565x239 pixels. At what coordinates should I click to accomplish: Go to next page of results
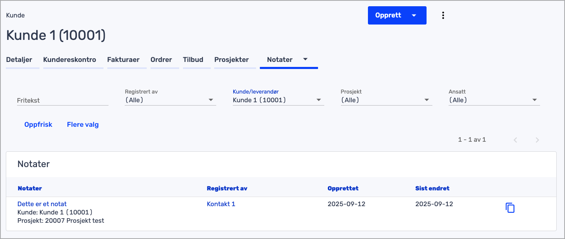537,140
